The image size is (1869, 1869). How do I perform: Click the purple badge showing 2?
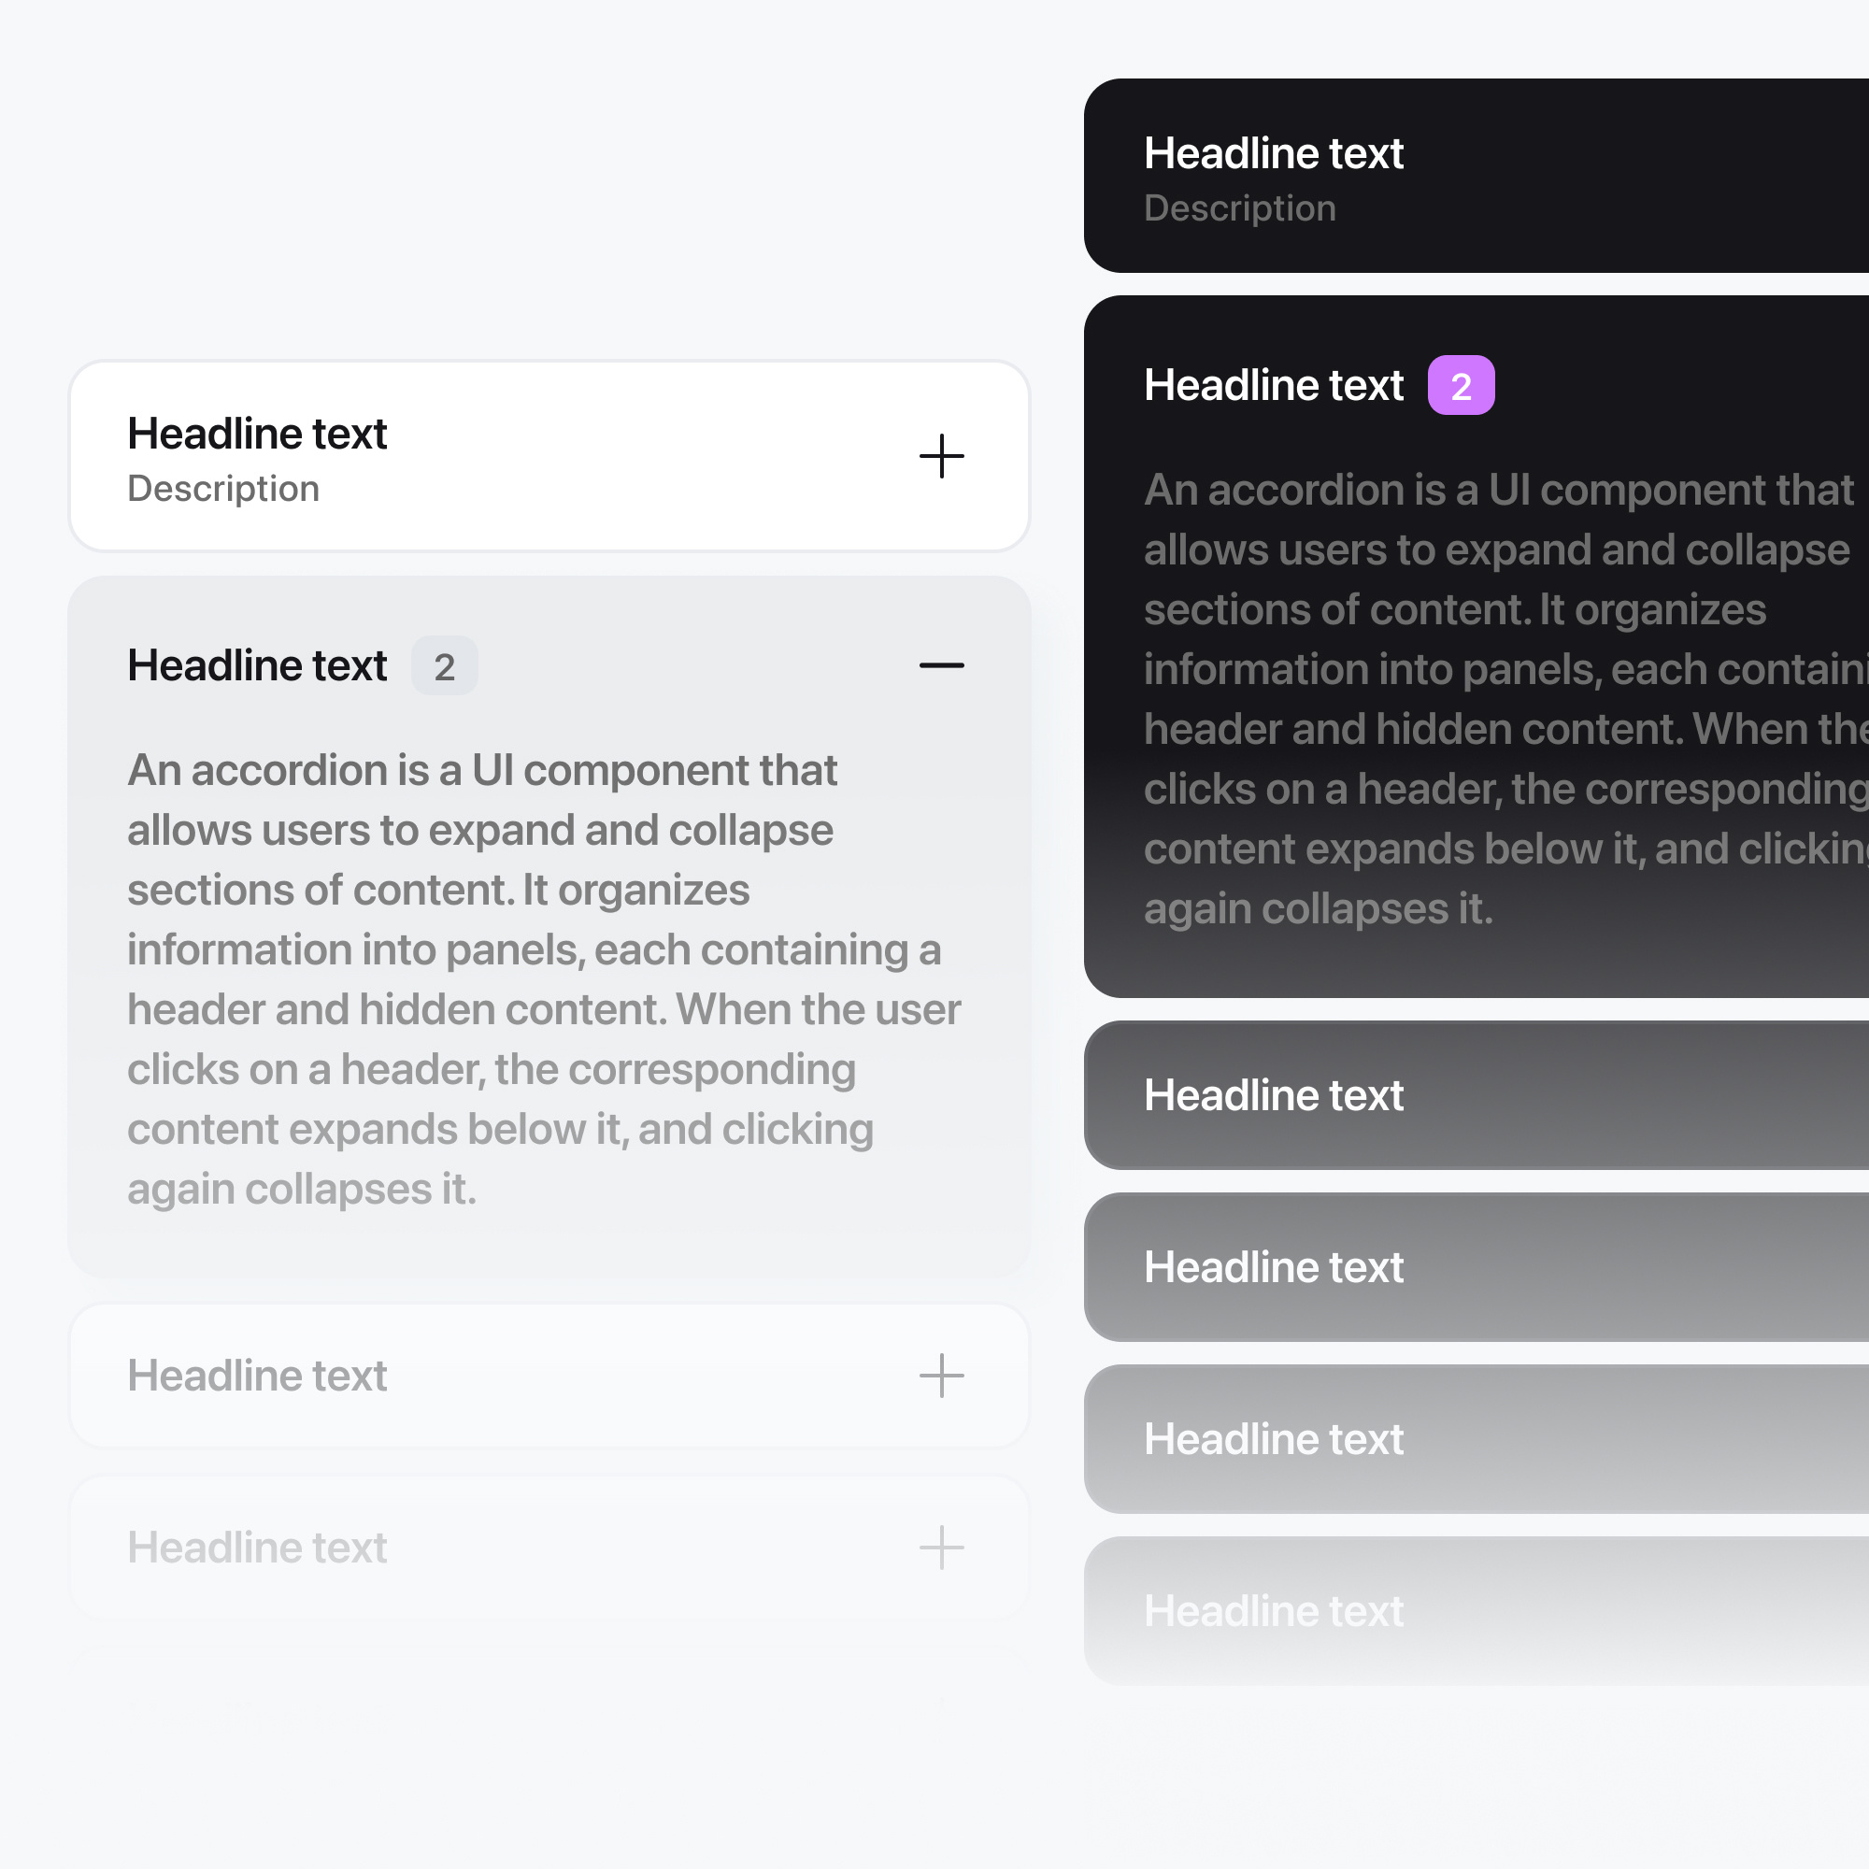tap(1461, 386)
